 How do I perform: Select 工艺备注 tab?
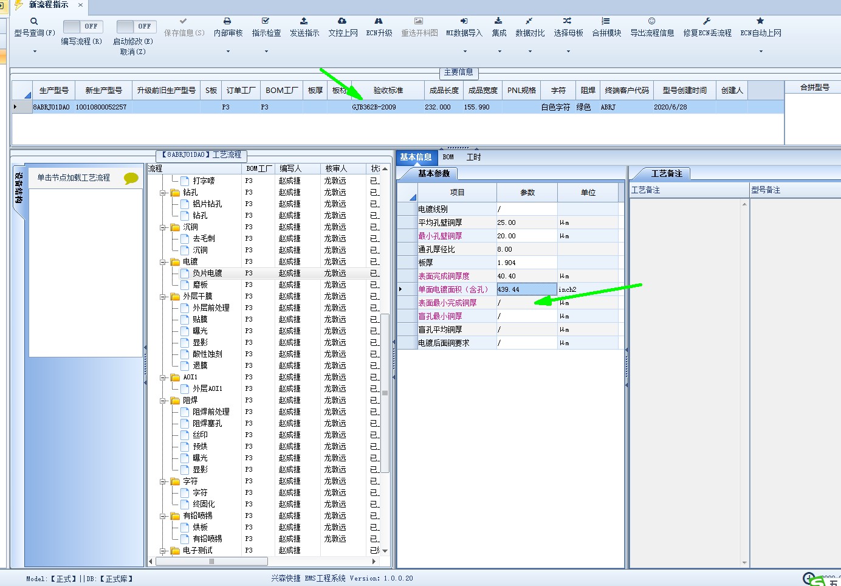(x=667, y=174)
